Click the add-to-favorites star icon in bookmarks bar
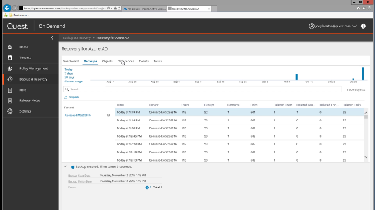 6,15
